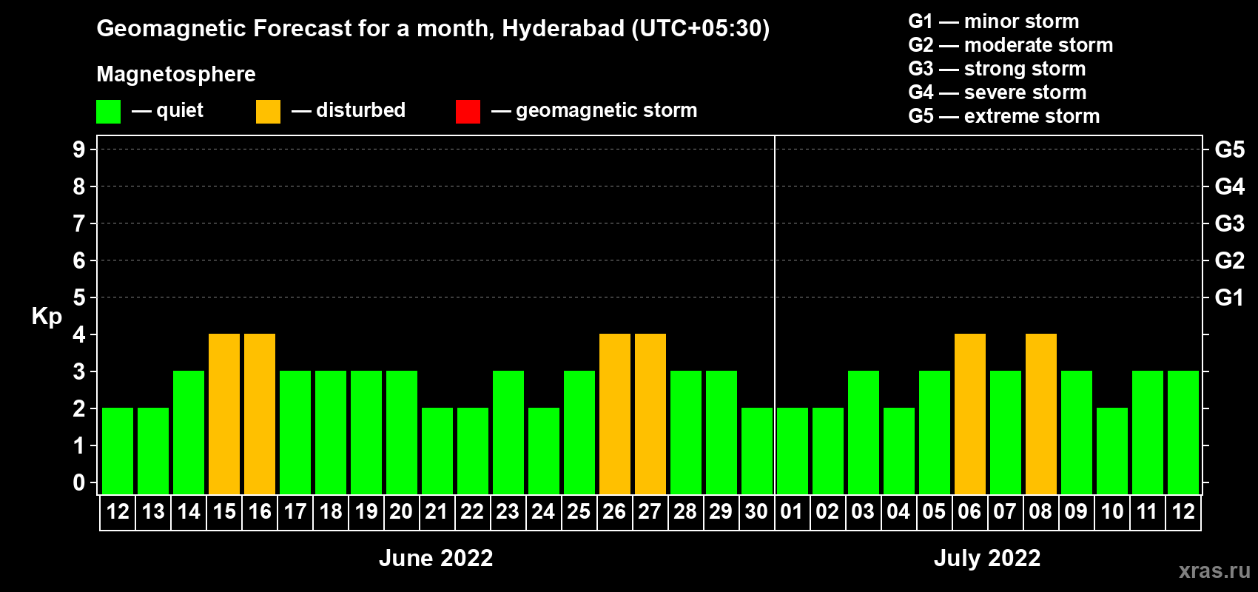Screen dimensions: 1258x592
Task: Select the orange bar for July 06
Action: (970, 414)
